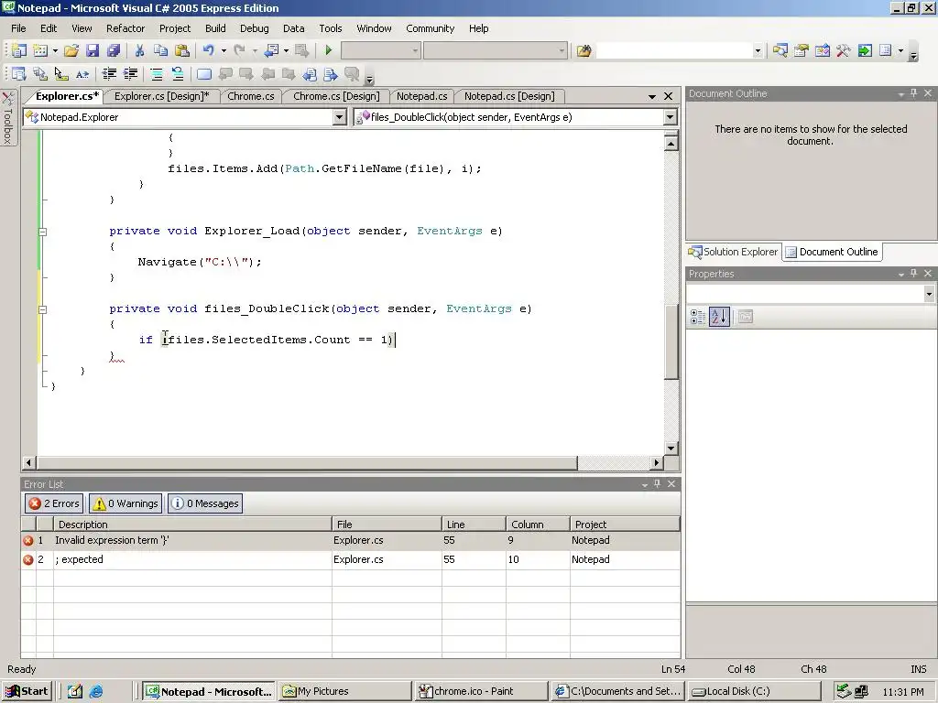Click the Open File folder icon
Image resolution: width=938 pixels, height=703 pixels.
coord(71,51)
